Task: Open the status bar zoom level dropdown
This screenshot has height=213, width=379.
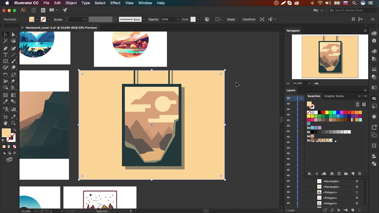Action: click(x=36, y=211)
